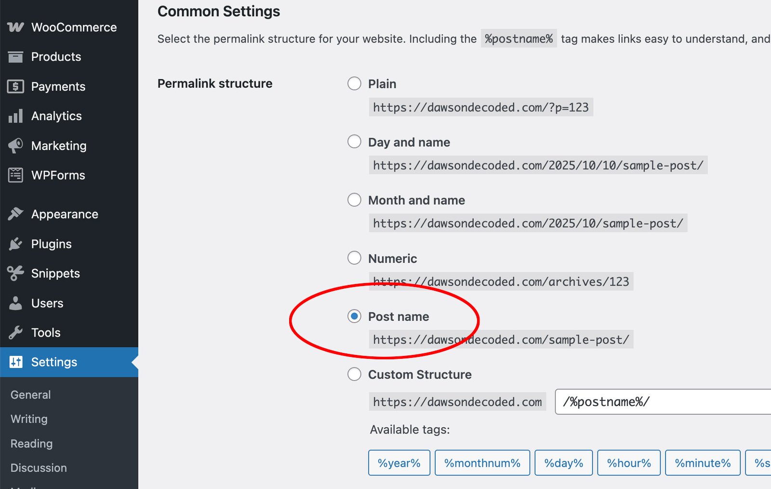Open the Tools menu in sidebar

(45, 333)
